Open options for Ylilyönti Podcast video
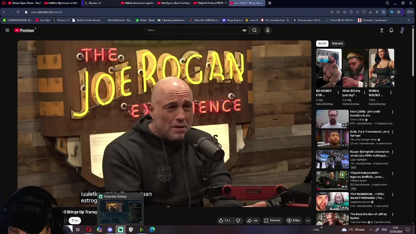416x234 pixels. click(x=392, y=174)
